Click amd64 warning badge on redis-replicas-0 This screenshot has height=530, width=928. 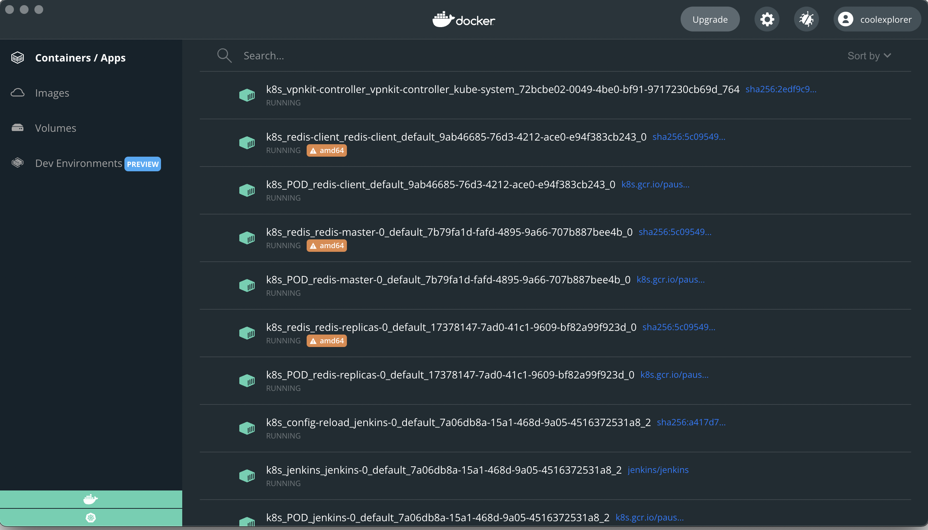pos(327,341)
